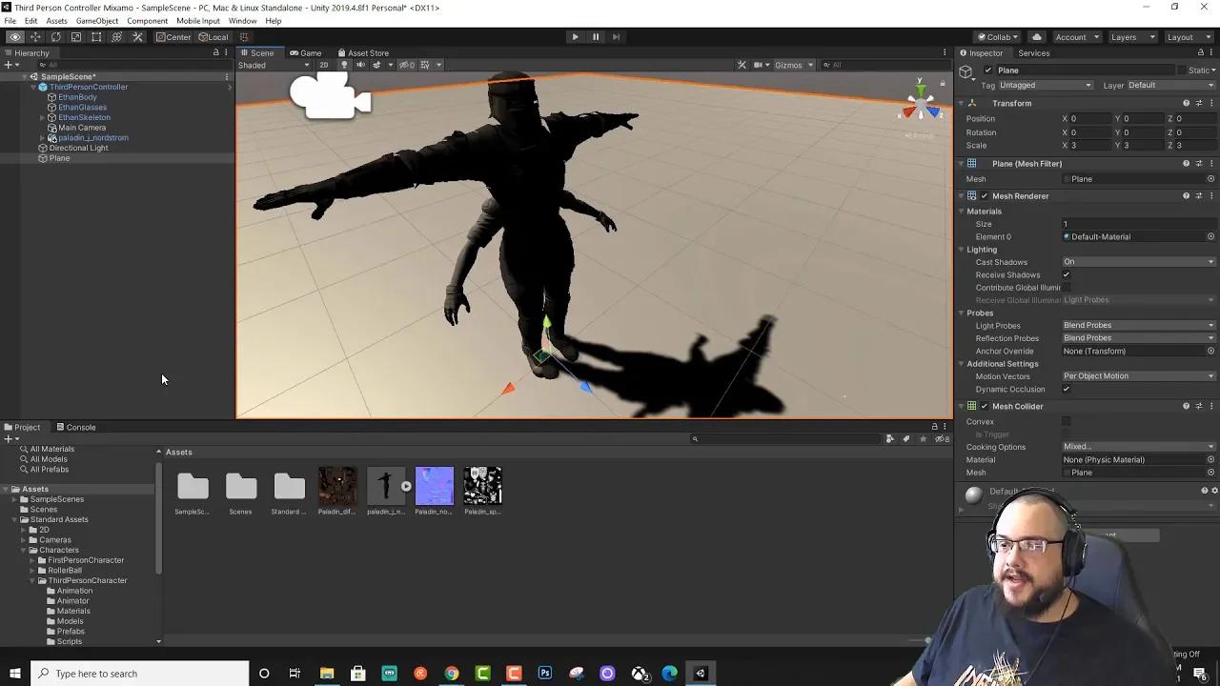Toggle scene lighting in the Scene view toolbar

click(344, 65)
